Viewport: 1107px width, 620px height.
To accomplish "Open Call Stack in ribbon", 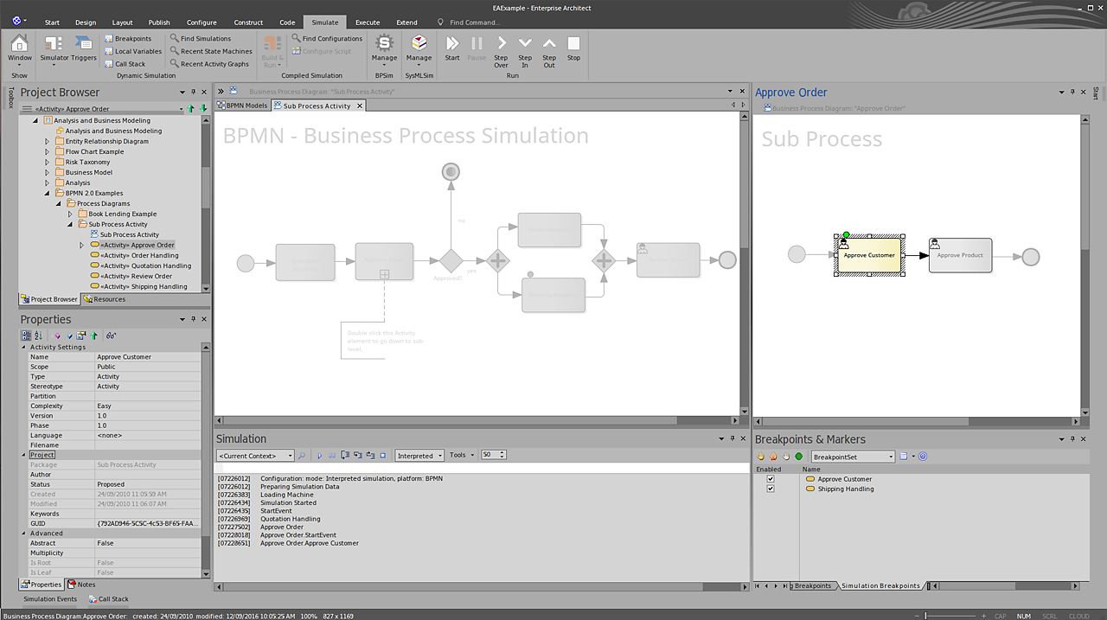I will point(125,64).
